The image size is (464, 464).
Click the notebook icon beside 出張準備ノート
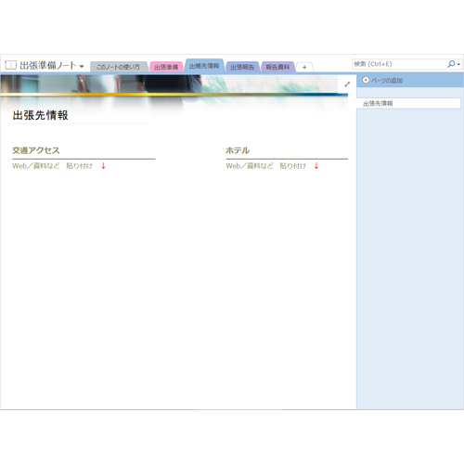point(10,65)
